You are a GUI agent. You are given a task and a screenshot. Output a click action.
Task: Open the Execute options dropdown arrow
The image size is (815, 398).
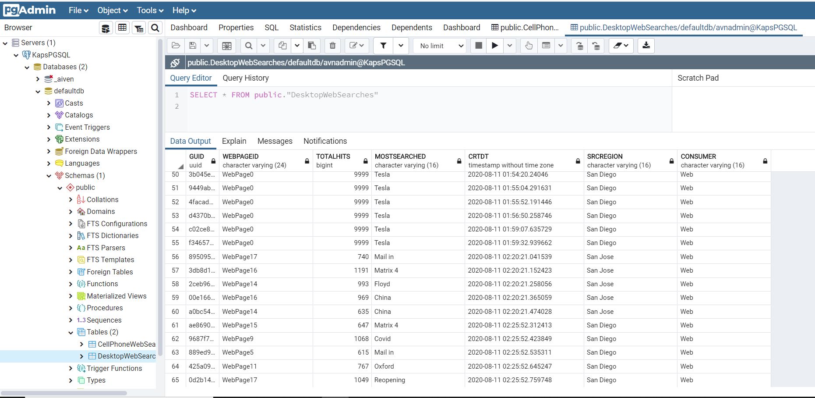[x=509, y=46]
